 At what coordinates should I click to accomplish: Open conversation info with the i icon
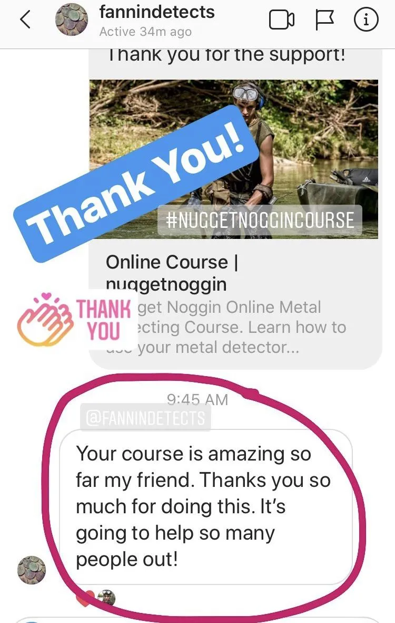(x=366, y=20)
